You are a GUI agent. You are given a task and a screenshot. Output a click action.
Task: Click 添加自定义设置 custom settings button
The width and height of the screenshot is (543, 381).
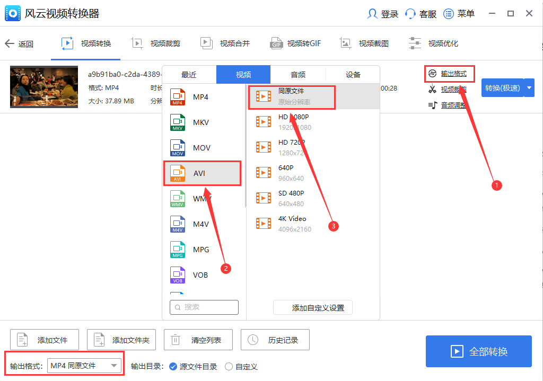312,307
